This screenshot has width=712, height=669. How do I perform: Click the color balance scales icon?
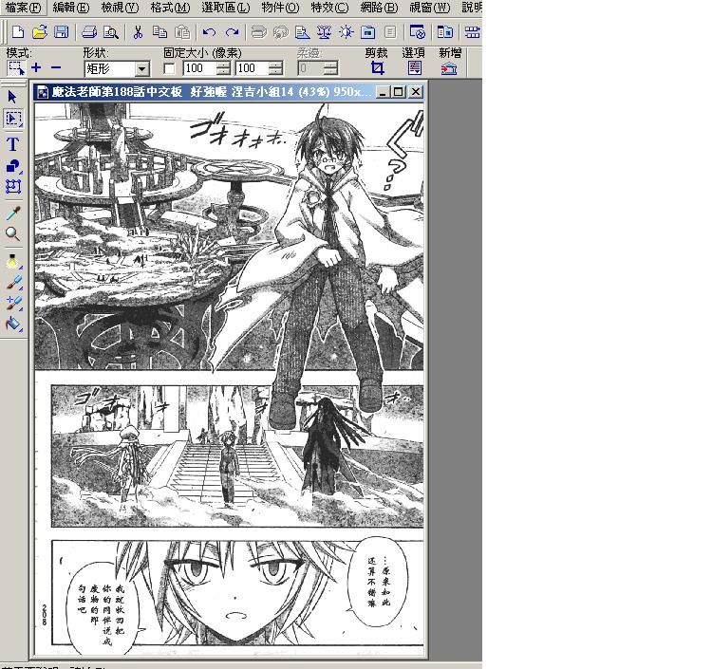(x=325, y=32)
